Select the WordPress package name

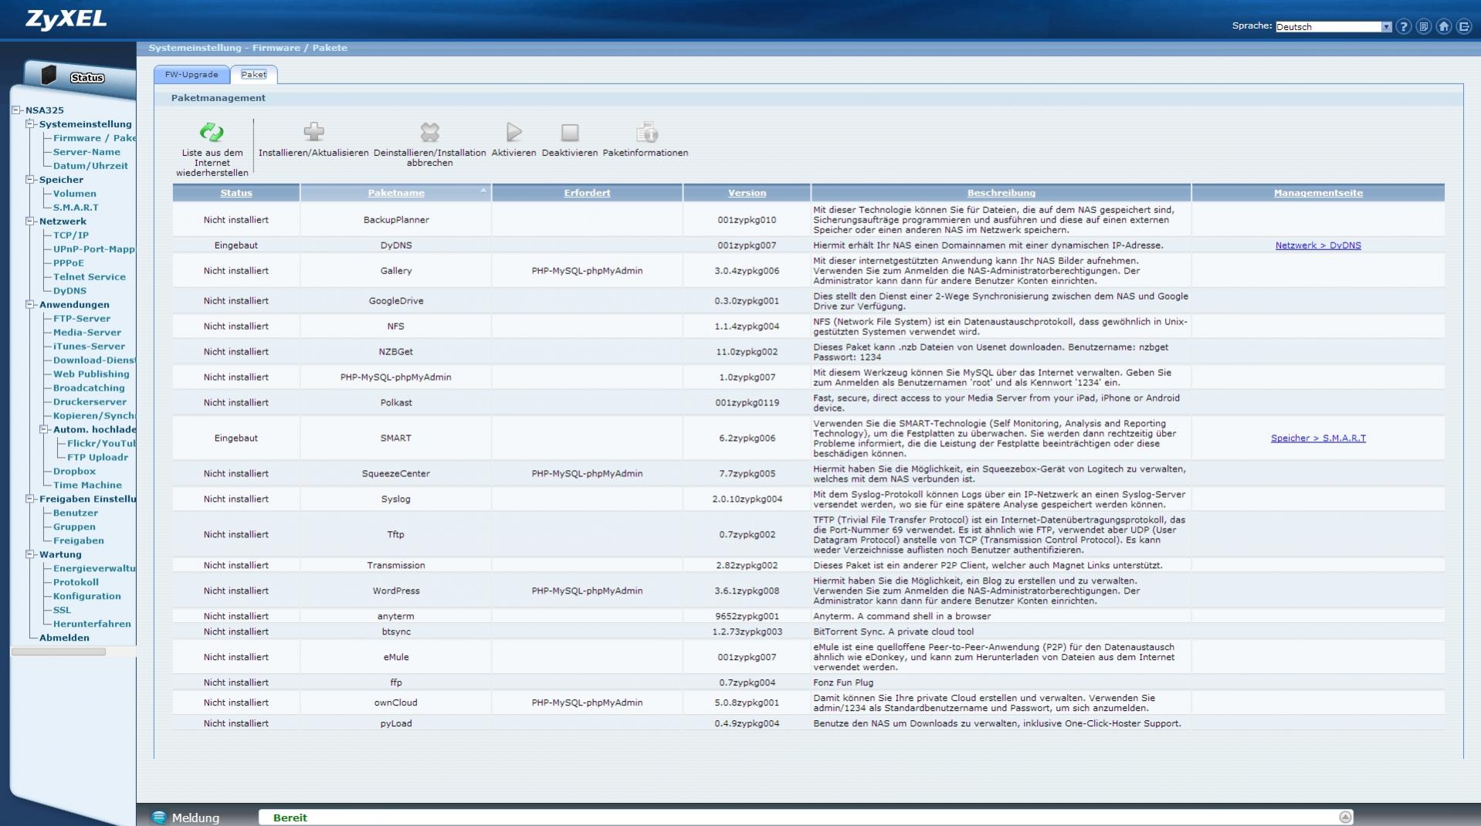(x=396, y=591)
